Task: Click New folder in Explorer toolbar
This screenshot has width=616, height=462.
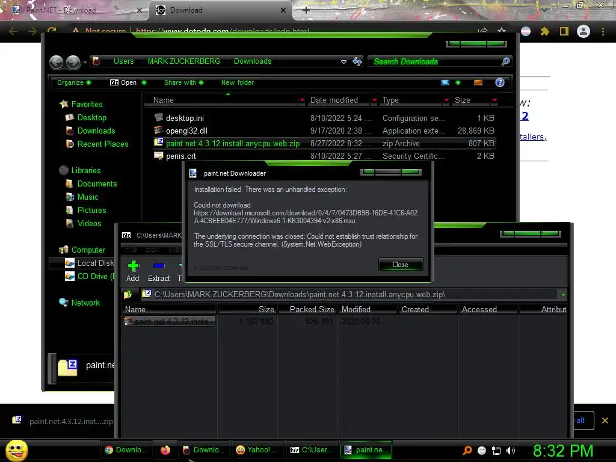Action: pyautogui.click(x=237, y=82)
